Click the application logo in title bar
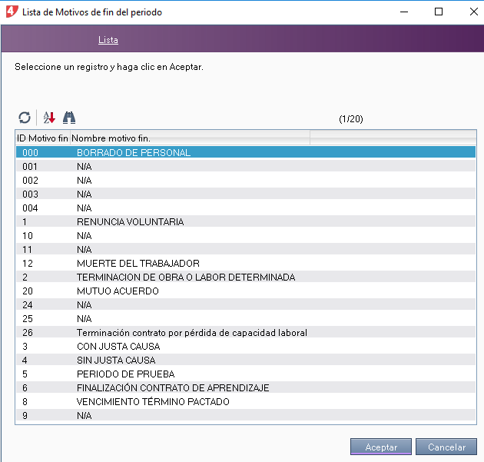 click(11, 12)
